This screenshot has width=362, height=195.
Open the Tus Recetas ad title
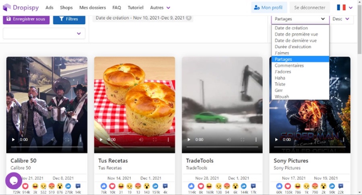click(x=113, y=160)
